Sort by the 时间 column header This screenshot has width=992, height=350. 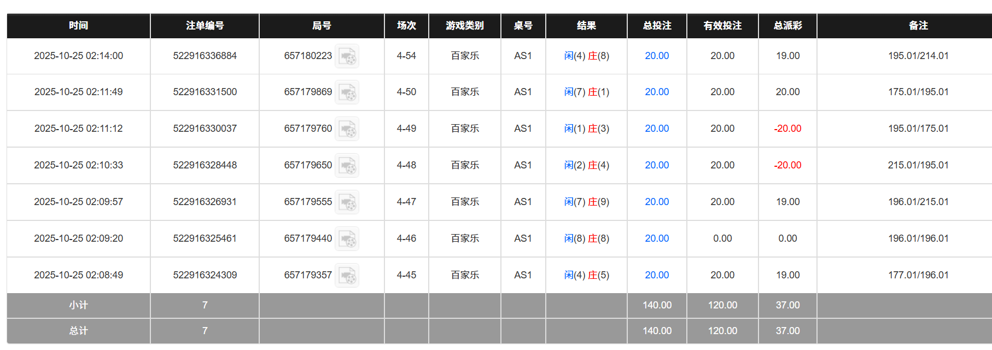tap(78, 26)
